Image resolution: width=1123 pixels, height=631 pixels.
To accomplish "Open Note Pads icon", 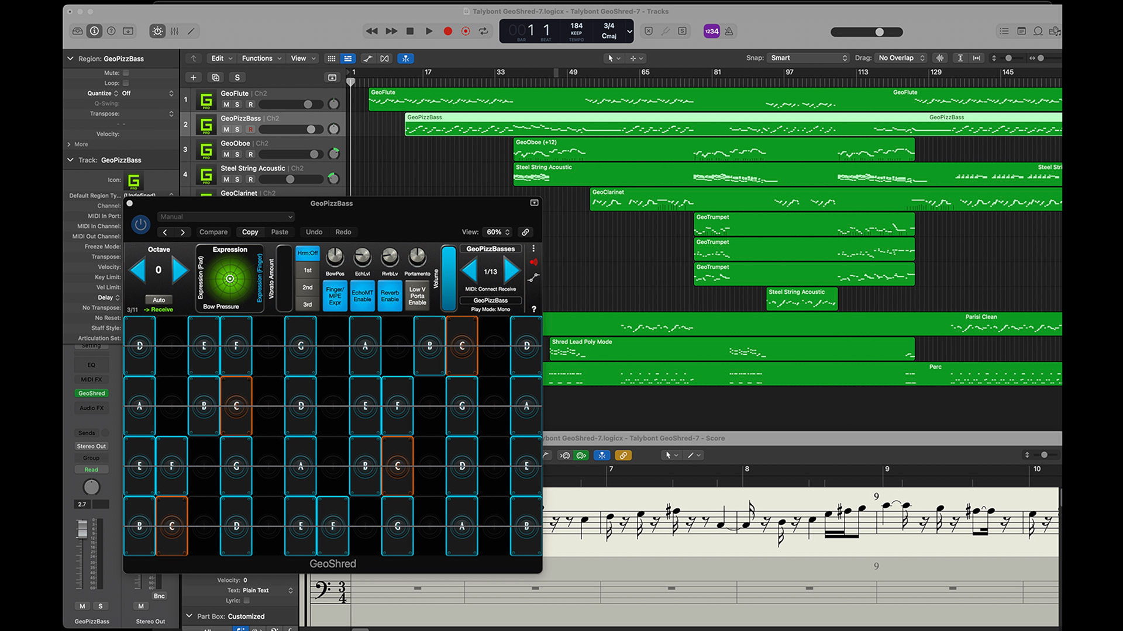I will pyautogui.click(x=1021, y=31).
